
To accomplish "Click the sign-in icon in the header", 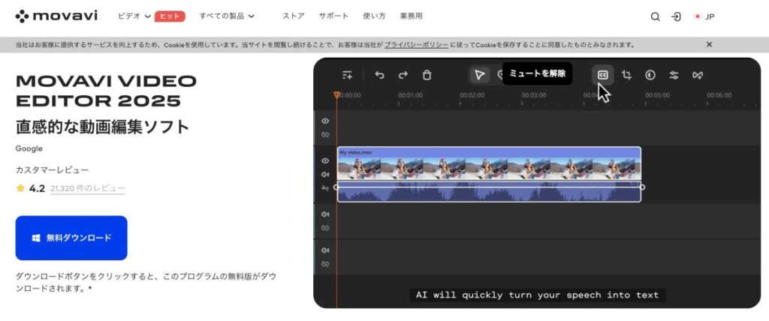I will [677, 16].
